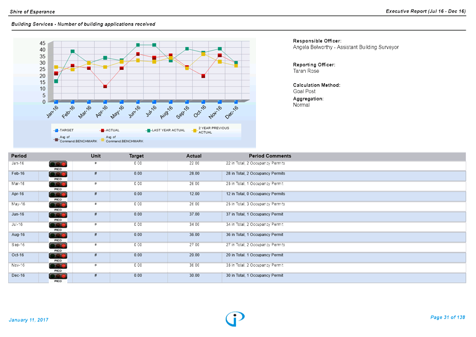Click the Apr-16 red data point on chart
The height and width of the screenshot is (337, 476).
click(x=105, y=87)
